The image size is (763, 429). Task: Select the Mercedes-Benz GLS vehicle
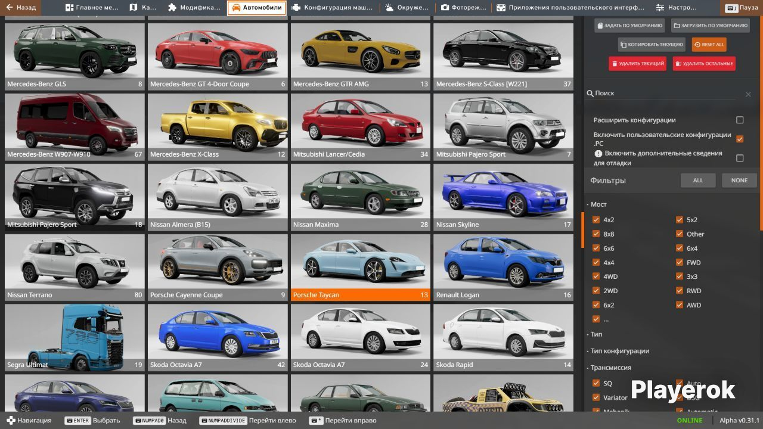tap(75, 56)
